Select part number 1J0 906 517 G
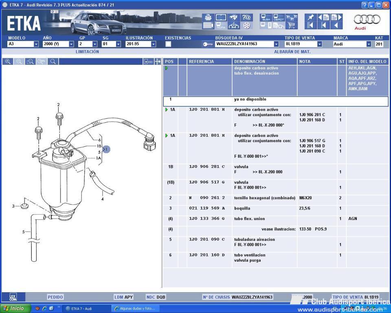This screenshot has height=313, width=391. (207, 182)
